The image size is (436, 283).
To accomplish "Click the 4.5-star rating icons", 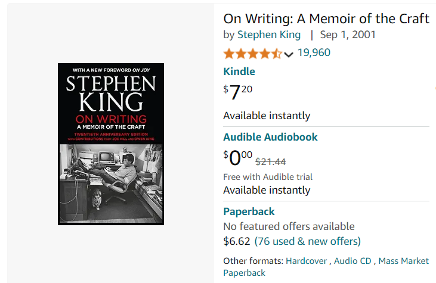I will coord(253,54).
